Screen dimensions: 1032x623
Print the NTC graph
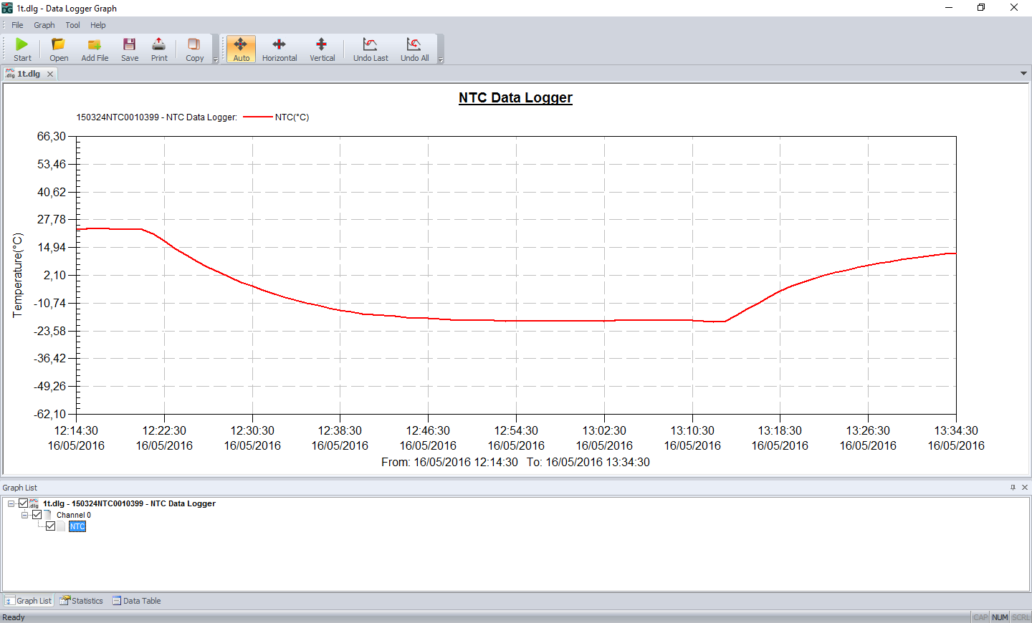pos(158,49)
